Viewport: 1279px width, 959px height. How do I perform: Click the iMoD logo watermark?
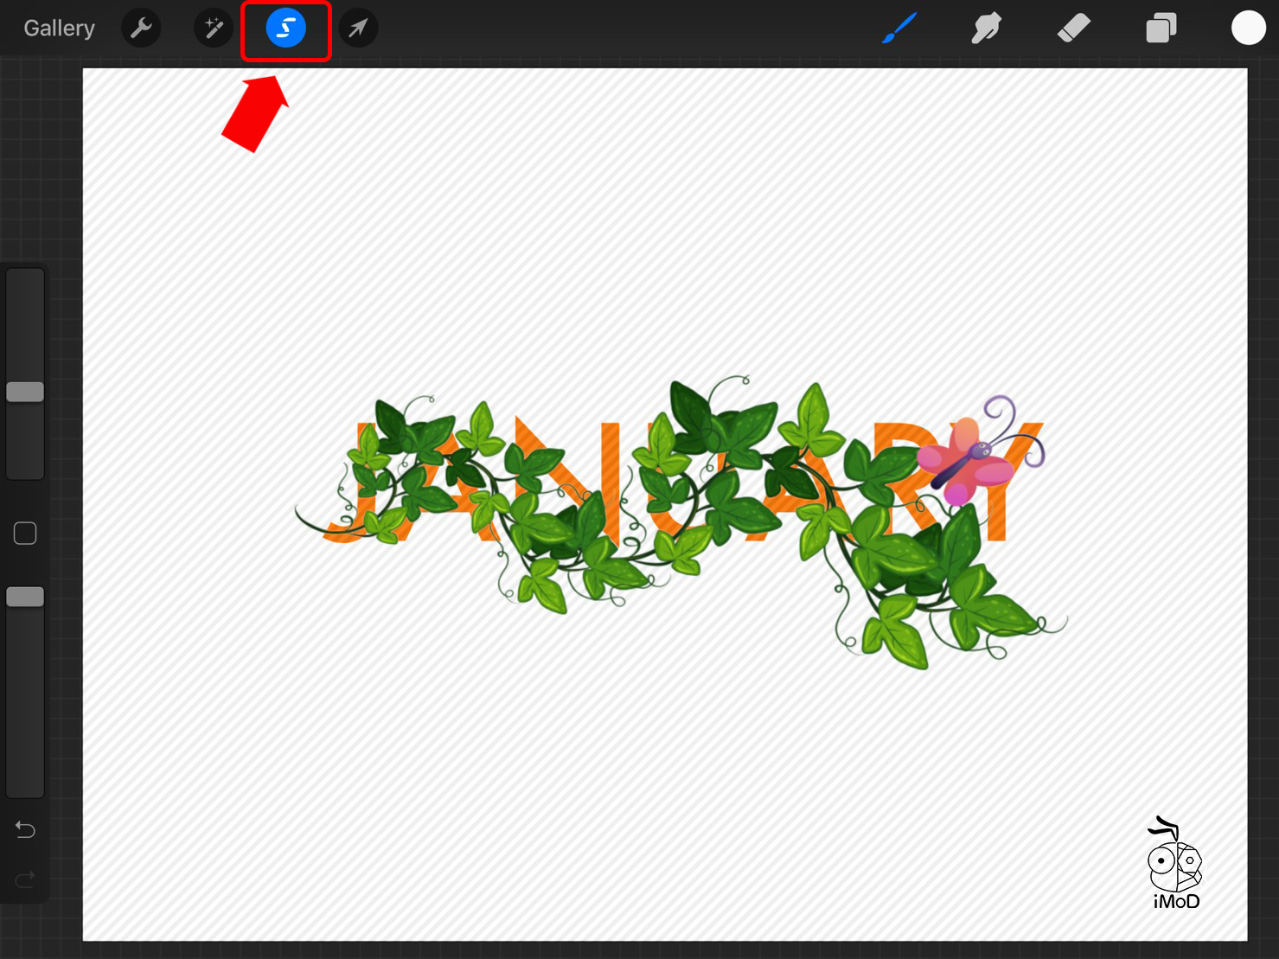click(x=1175, y=865)
